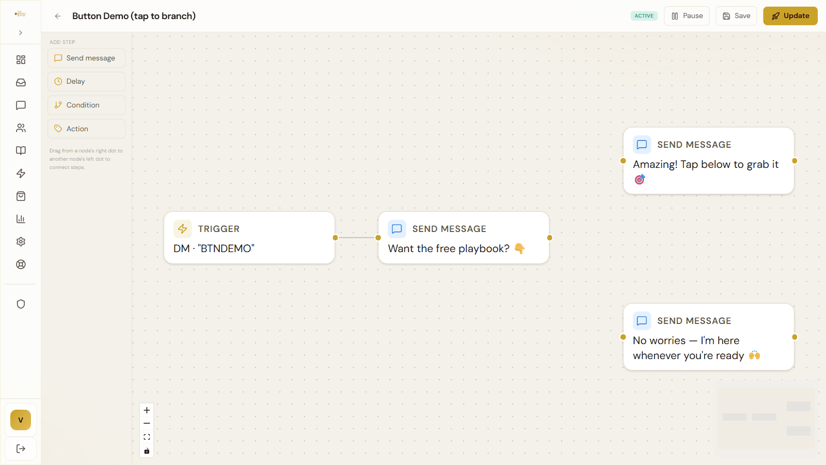The width and height of the screenshot is (826, 465).
Task: Select the 'No worries' message node
Action: click(709, 337)
